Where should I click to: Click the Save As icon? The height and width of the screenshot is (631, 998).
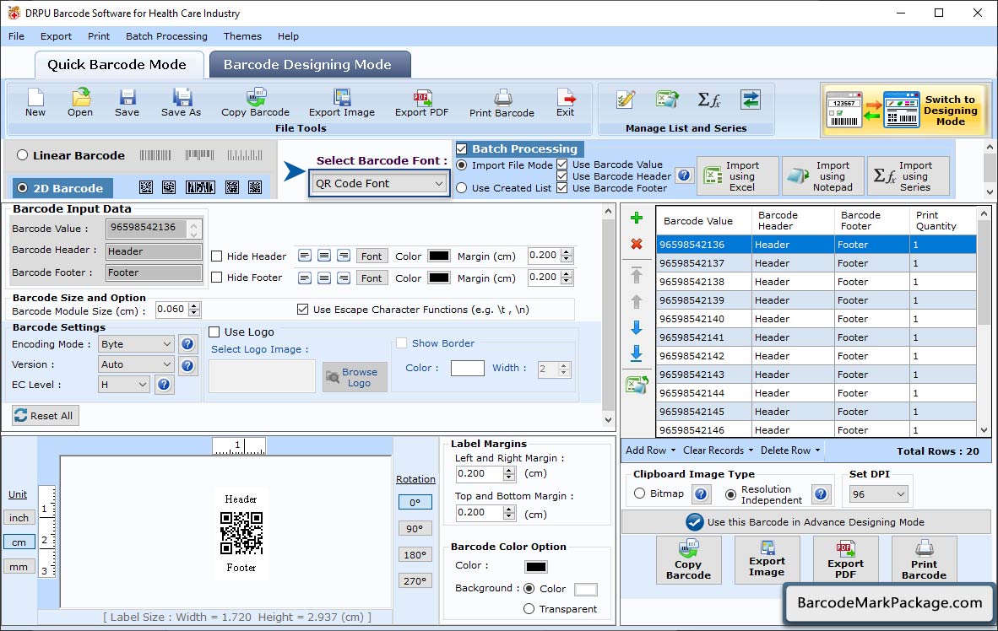pyautogui.click(x=181, y=103)
